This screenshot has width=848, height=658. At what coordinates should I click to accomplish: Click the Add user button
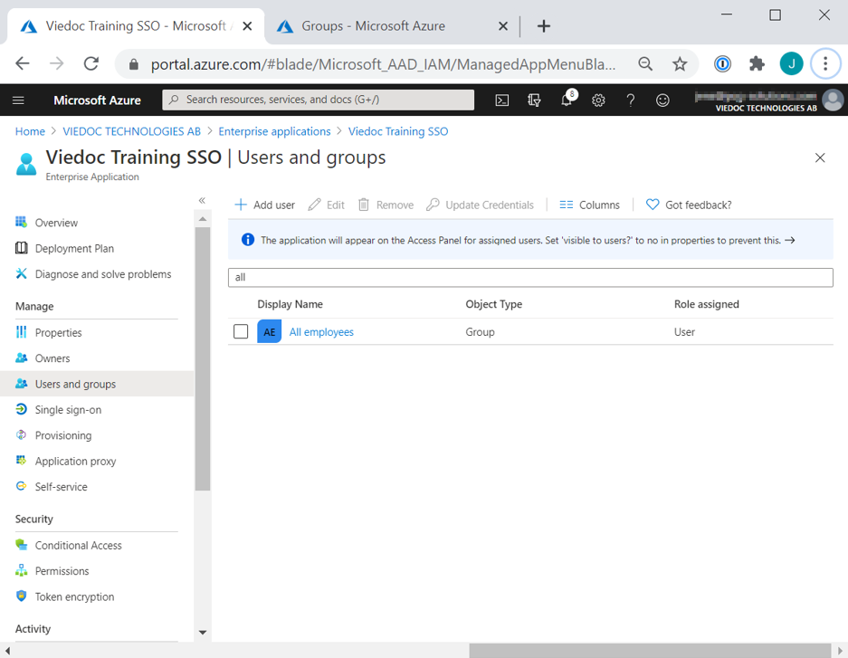click(x=265, y=205)
